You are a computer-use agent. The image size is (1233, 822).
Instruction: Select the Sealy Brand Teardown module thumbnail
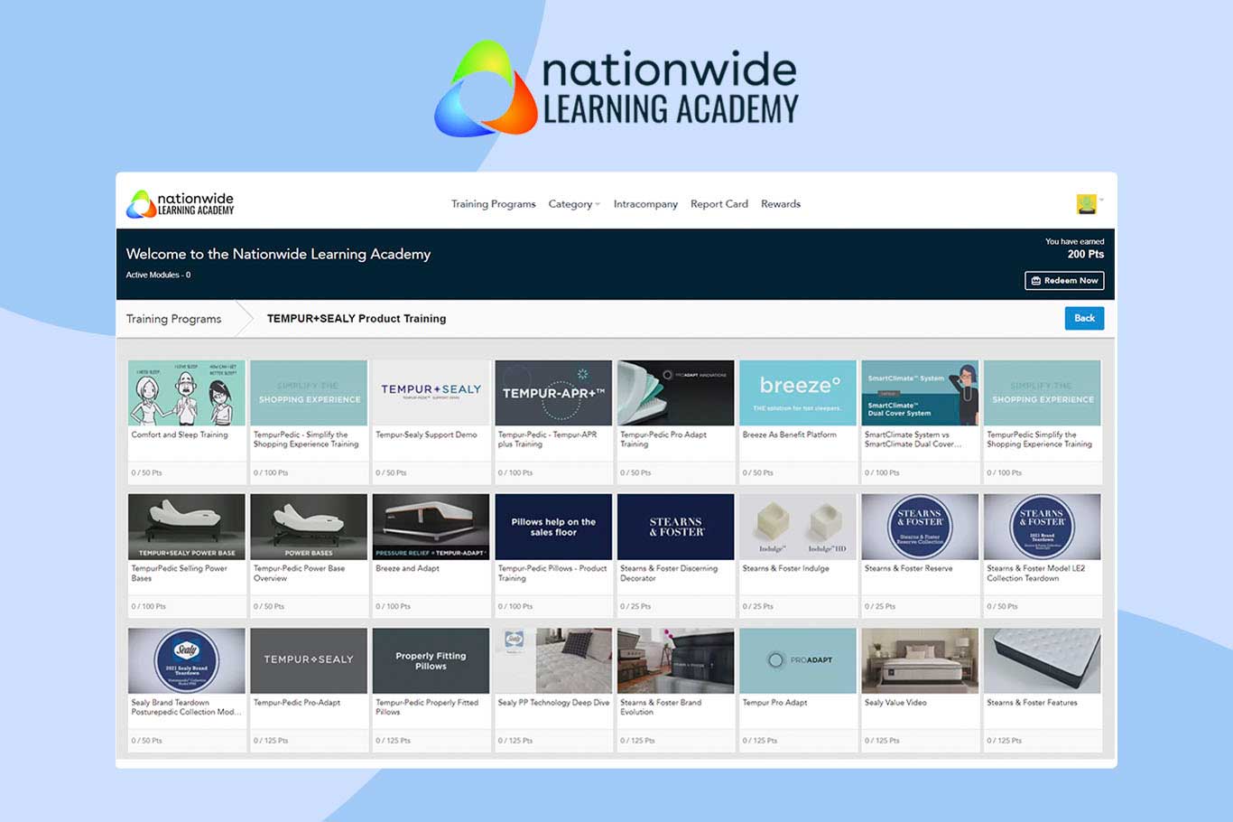[x=187, y=660]
